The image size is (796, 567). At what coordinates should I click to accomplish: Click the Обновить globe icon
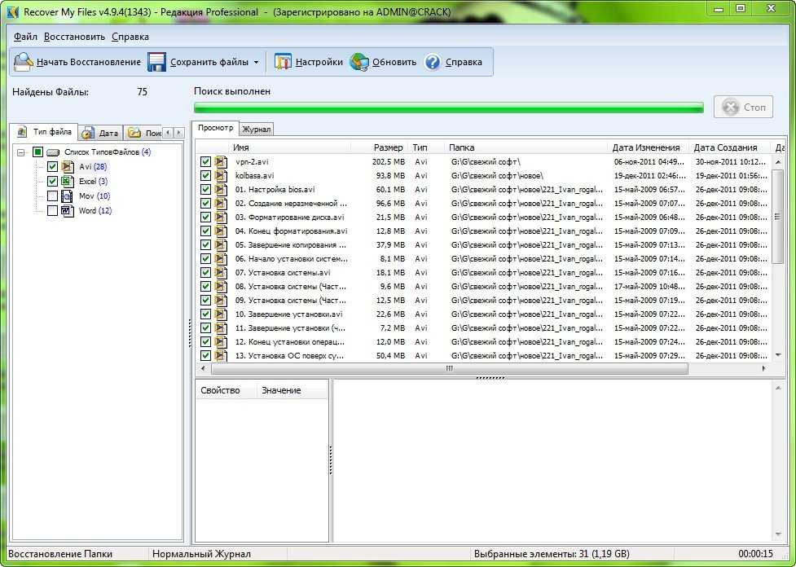359,62
